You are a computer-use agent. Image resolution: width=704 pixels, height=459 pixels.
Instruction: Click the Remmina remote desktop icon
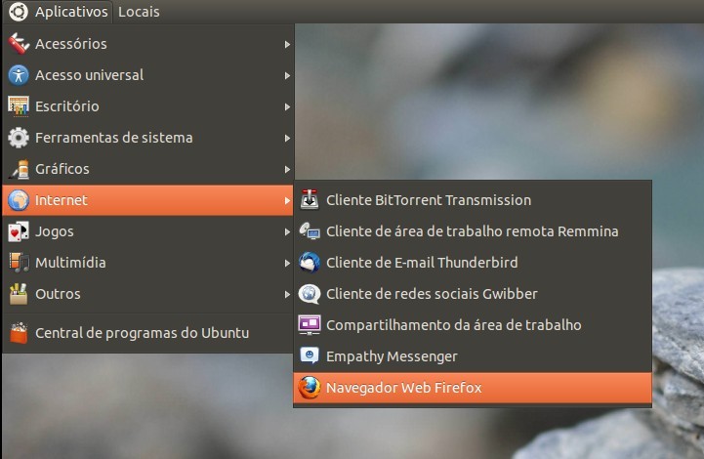[x=310, y=231]
